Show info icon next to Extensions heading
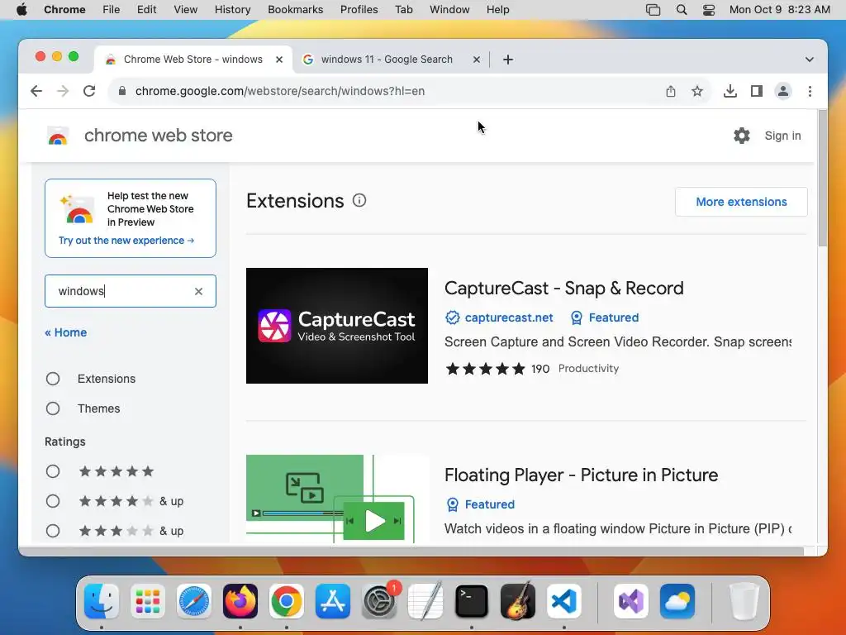 [359, 200]
